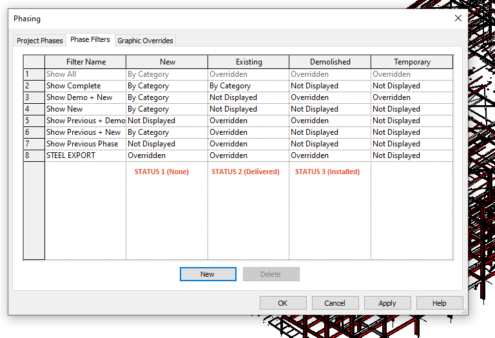Screen dimensions: 495x338
Task: Click Cancel in Phasing dialog
Action: click(335, 303)
